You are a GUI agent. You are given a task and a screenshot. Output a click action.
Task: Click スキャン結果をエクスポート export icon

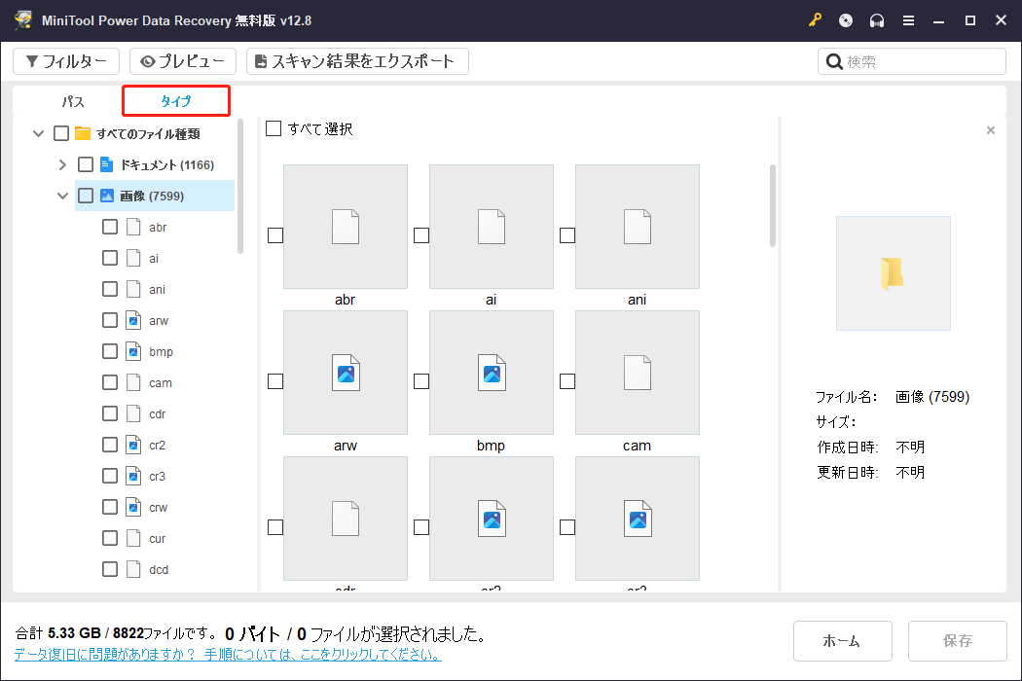coord(259,60)
